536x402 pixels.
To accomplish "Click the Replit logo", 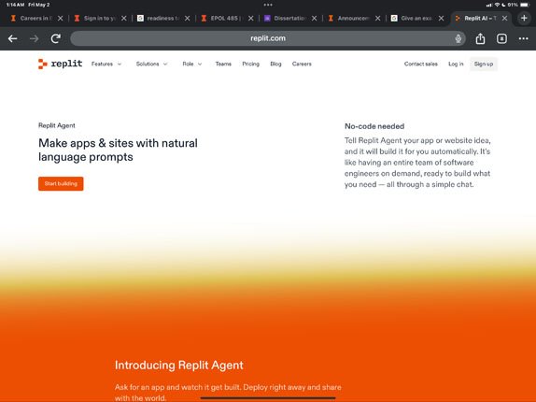I will [60, 64].
